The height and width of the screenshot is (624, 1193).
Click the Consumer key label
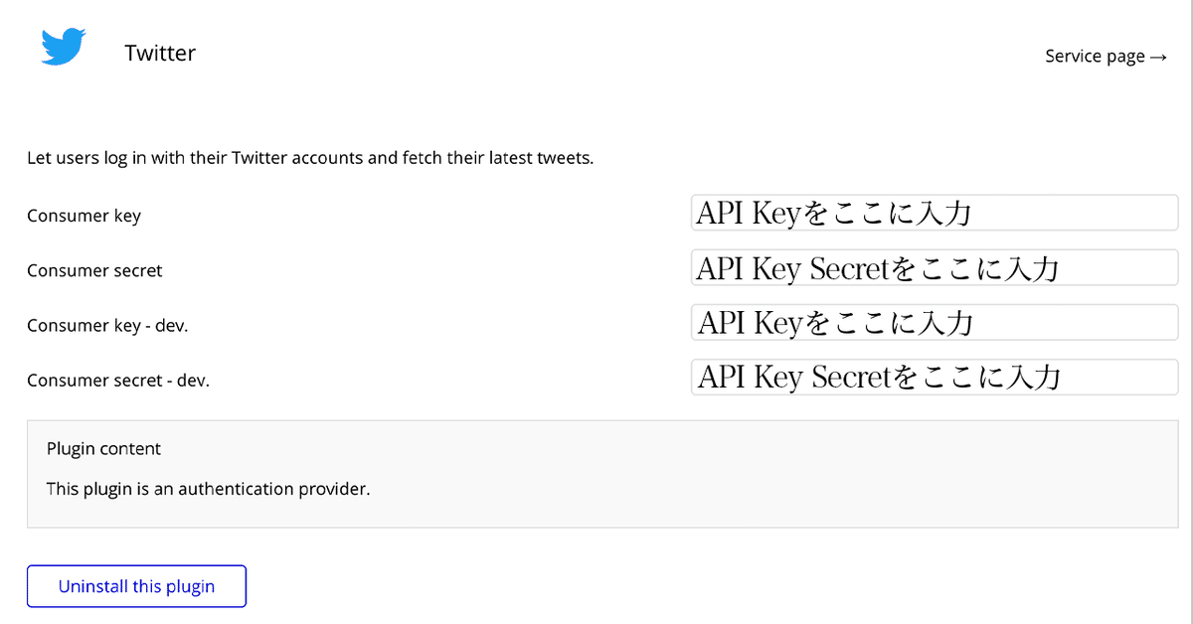pos(84,216)
